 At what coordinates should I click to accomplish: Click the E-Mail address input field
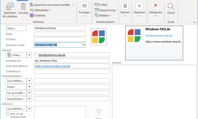coord(72,55)
